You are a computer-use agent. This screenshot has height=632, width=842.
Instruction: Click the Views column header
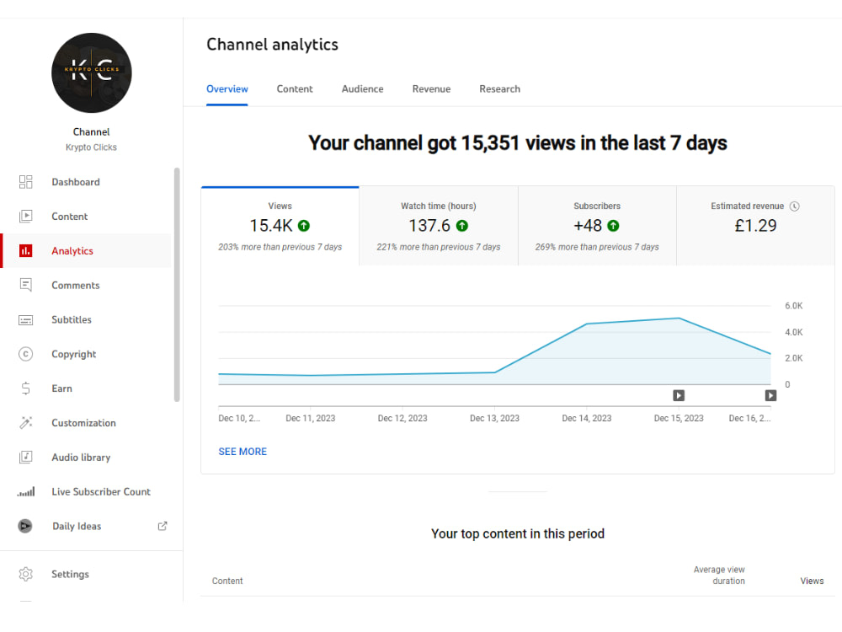tap(812, 581)
